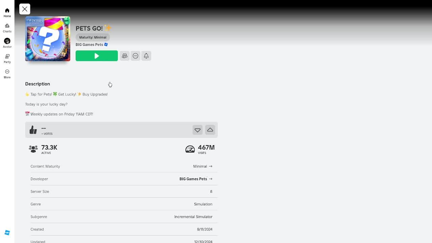This screenshot has height=243, width=432.
Task: Open Content Maturity Minimal arrow link
Action: (x=202, y=166)
